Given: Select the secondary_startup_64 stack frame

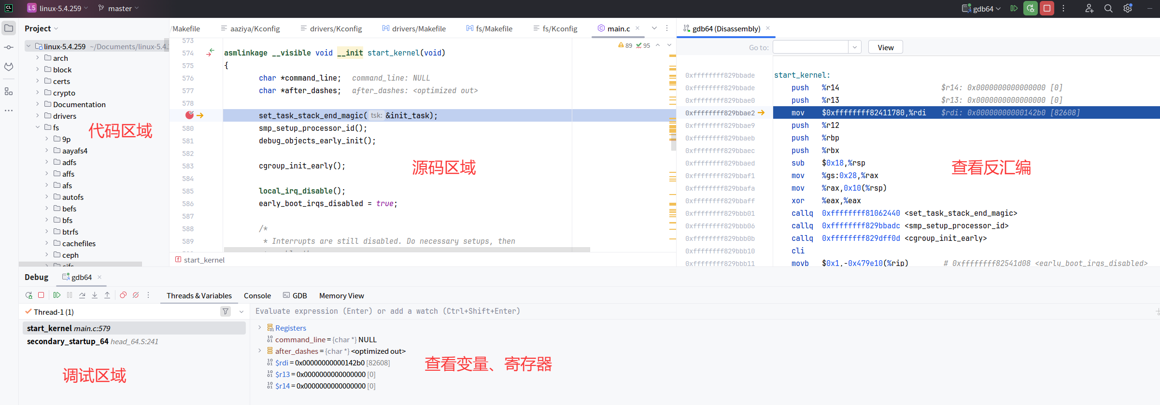Looking at the screenshot, I should 134,341.
